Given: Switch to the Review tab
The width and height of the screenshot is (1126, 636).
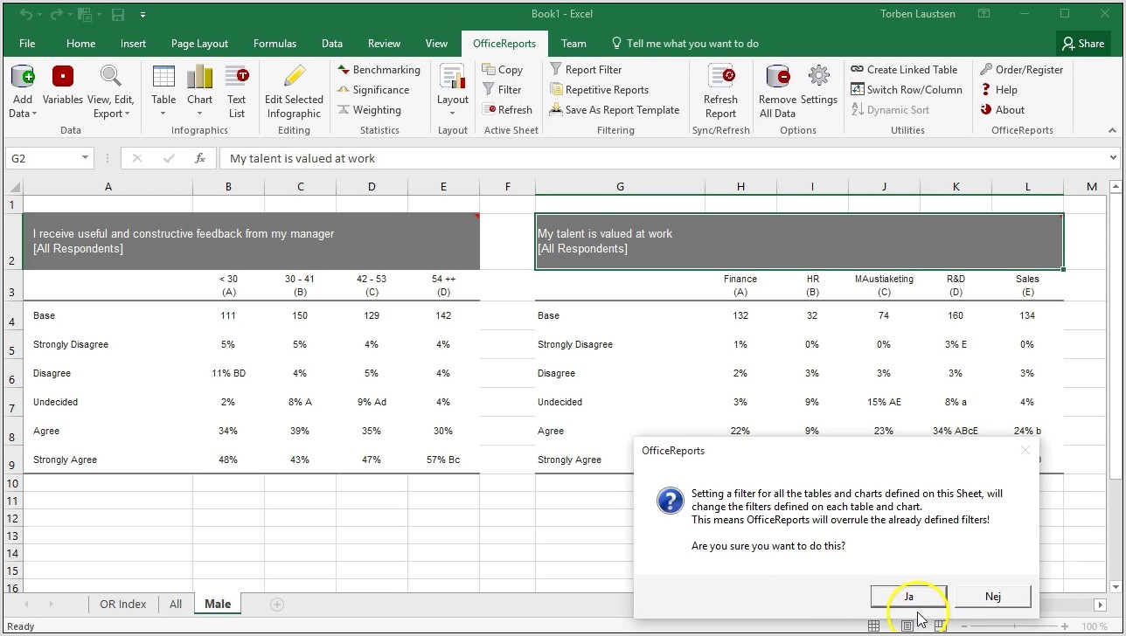Looking at the screenshot, I should click(x=384, y=44).
